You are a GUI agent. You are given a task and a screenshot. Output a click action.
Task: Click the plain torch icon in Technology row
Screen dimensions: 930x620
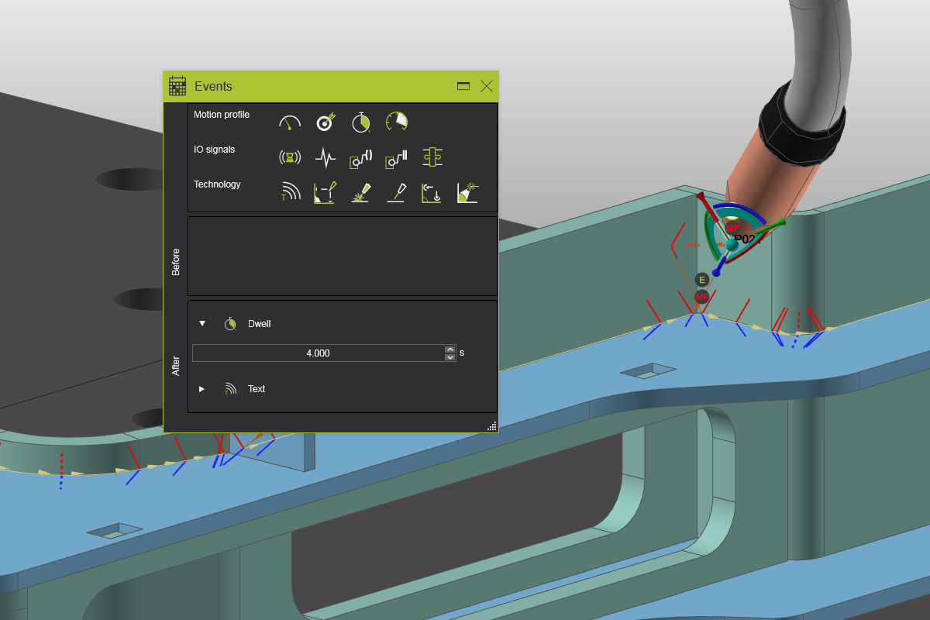point(397,193)
